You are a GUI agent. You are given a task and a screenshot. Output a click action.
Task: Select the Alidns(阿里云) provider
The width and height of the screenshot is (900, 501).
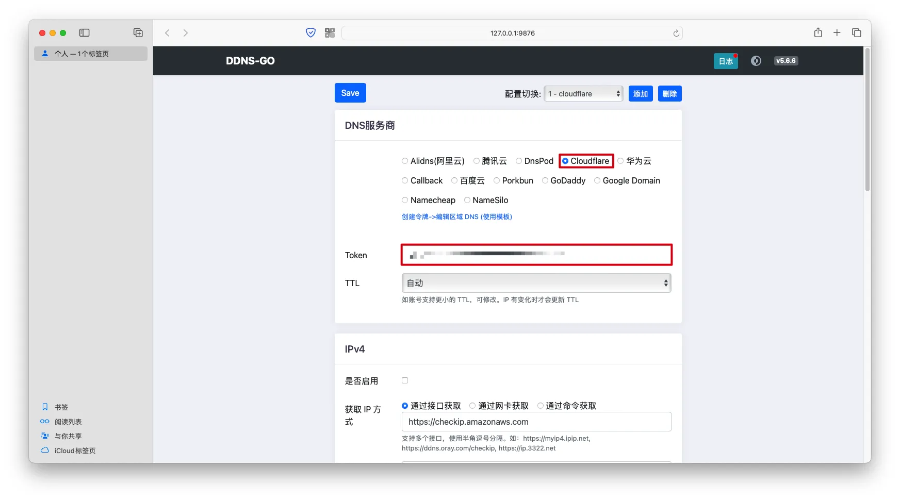(x=405, y=161)
